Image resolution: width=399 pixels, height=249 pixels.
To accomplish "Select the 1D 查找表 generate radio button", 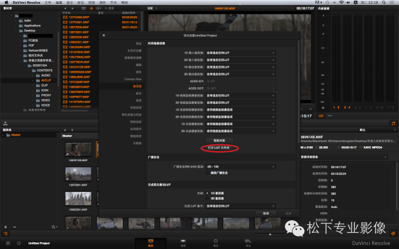I will [x=208, y=193].
